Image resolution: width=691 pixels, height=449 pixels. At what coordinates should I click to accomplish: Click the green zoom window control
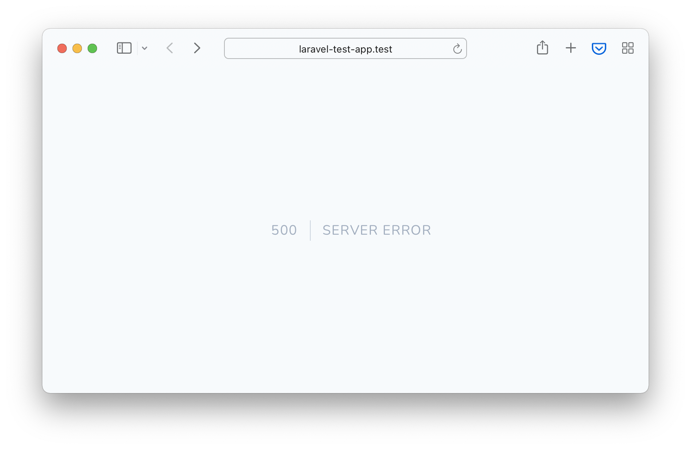(x=92, y=48)
